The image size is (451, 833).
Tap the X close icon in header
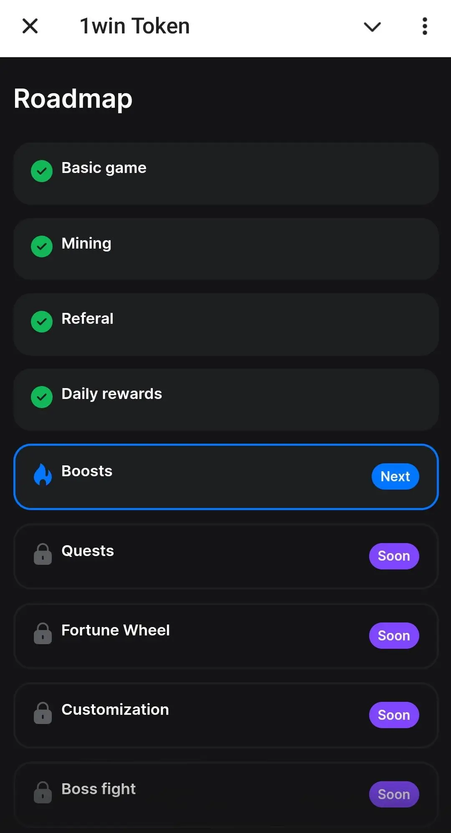30,26
